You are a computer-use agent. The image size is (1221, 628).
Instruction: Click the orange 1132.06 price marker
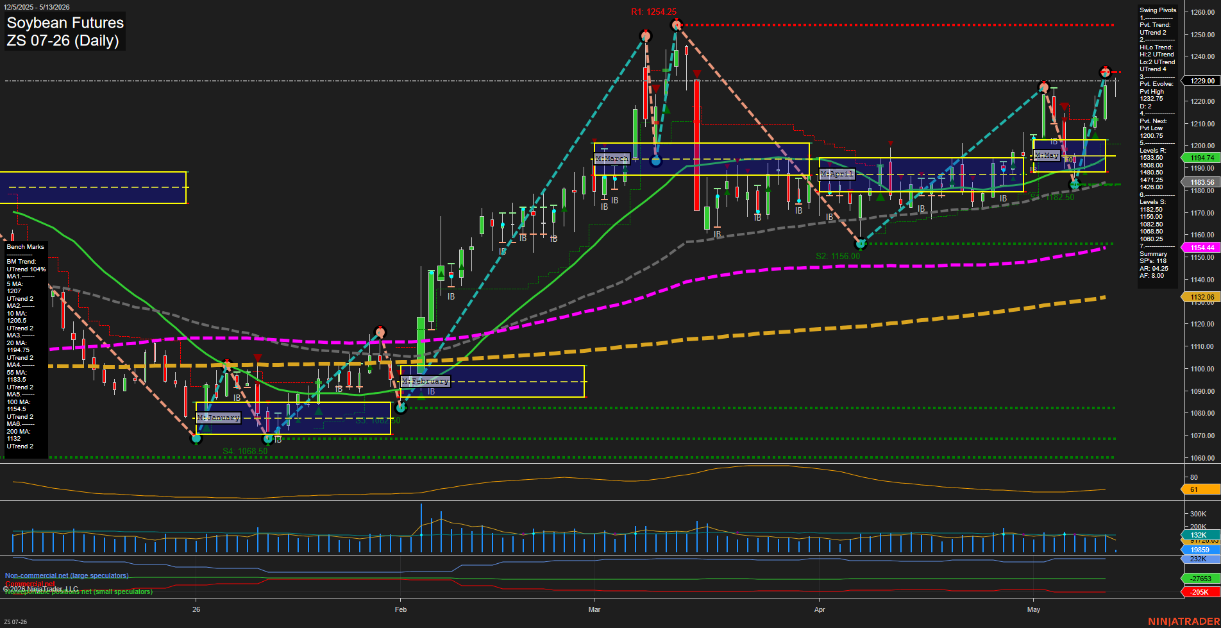1200,297
